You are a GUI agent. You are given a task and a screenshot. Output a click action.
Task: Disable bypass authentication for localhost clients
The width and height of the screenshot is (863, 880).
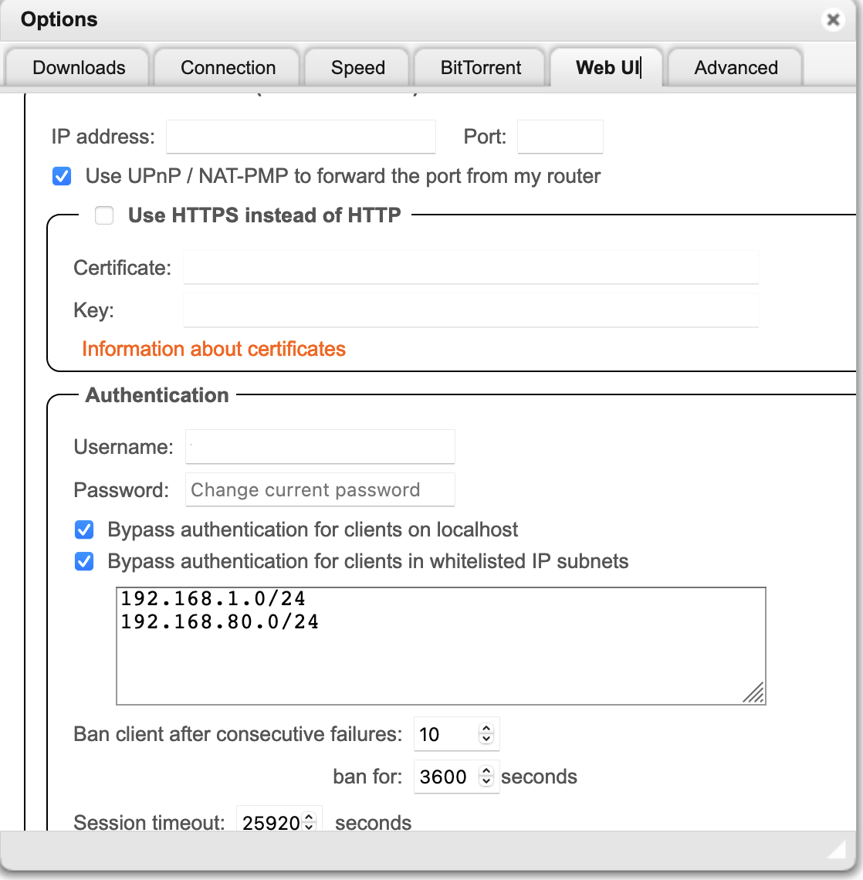[83, 530]
